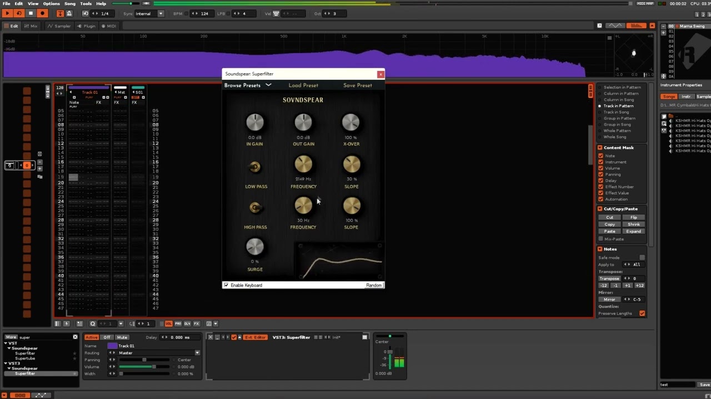Open the View menu
This screenshot has height=399, width=711.
33,3
